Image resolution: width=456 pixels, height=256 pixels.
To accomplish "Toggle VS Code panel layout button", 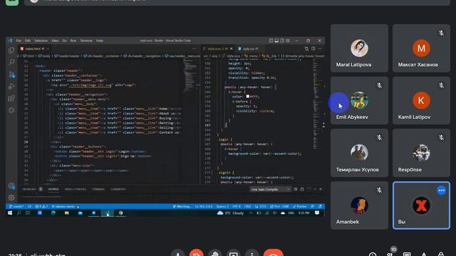I will point(276,41).
